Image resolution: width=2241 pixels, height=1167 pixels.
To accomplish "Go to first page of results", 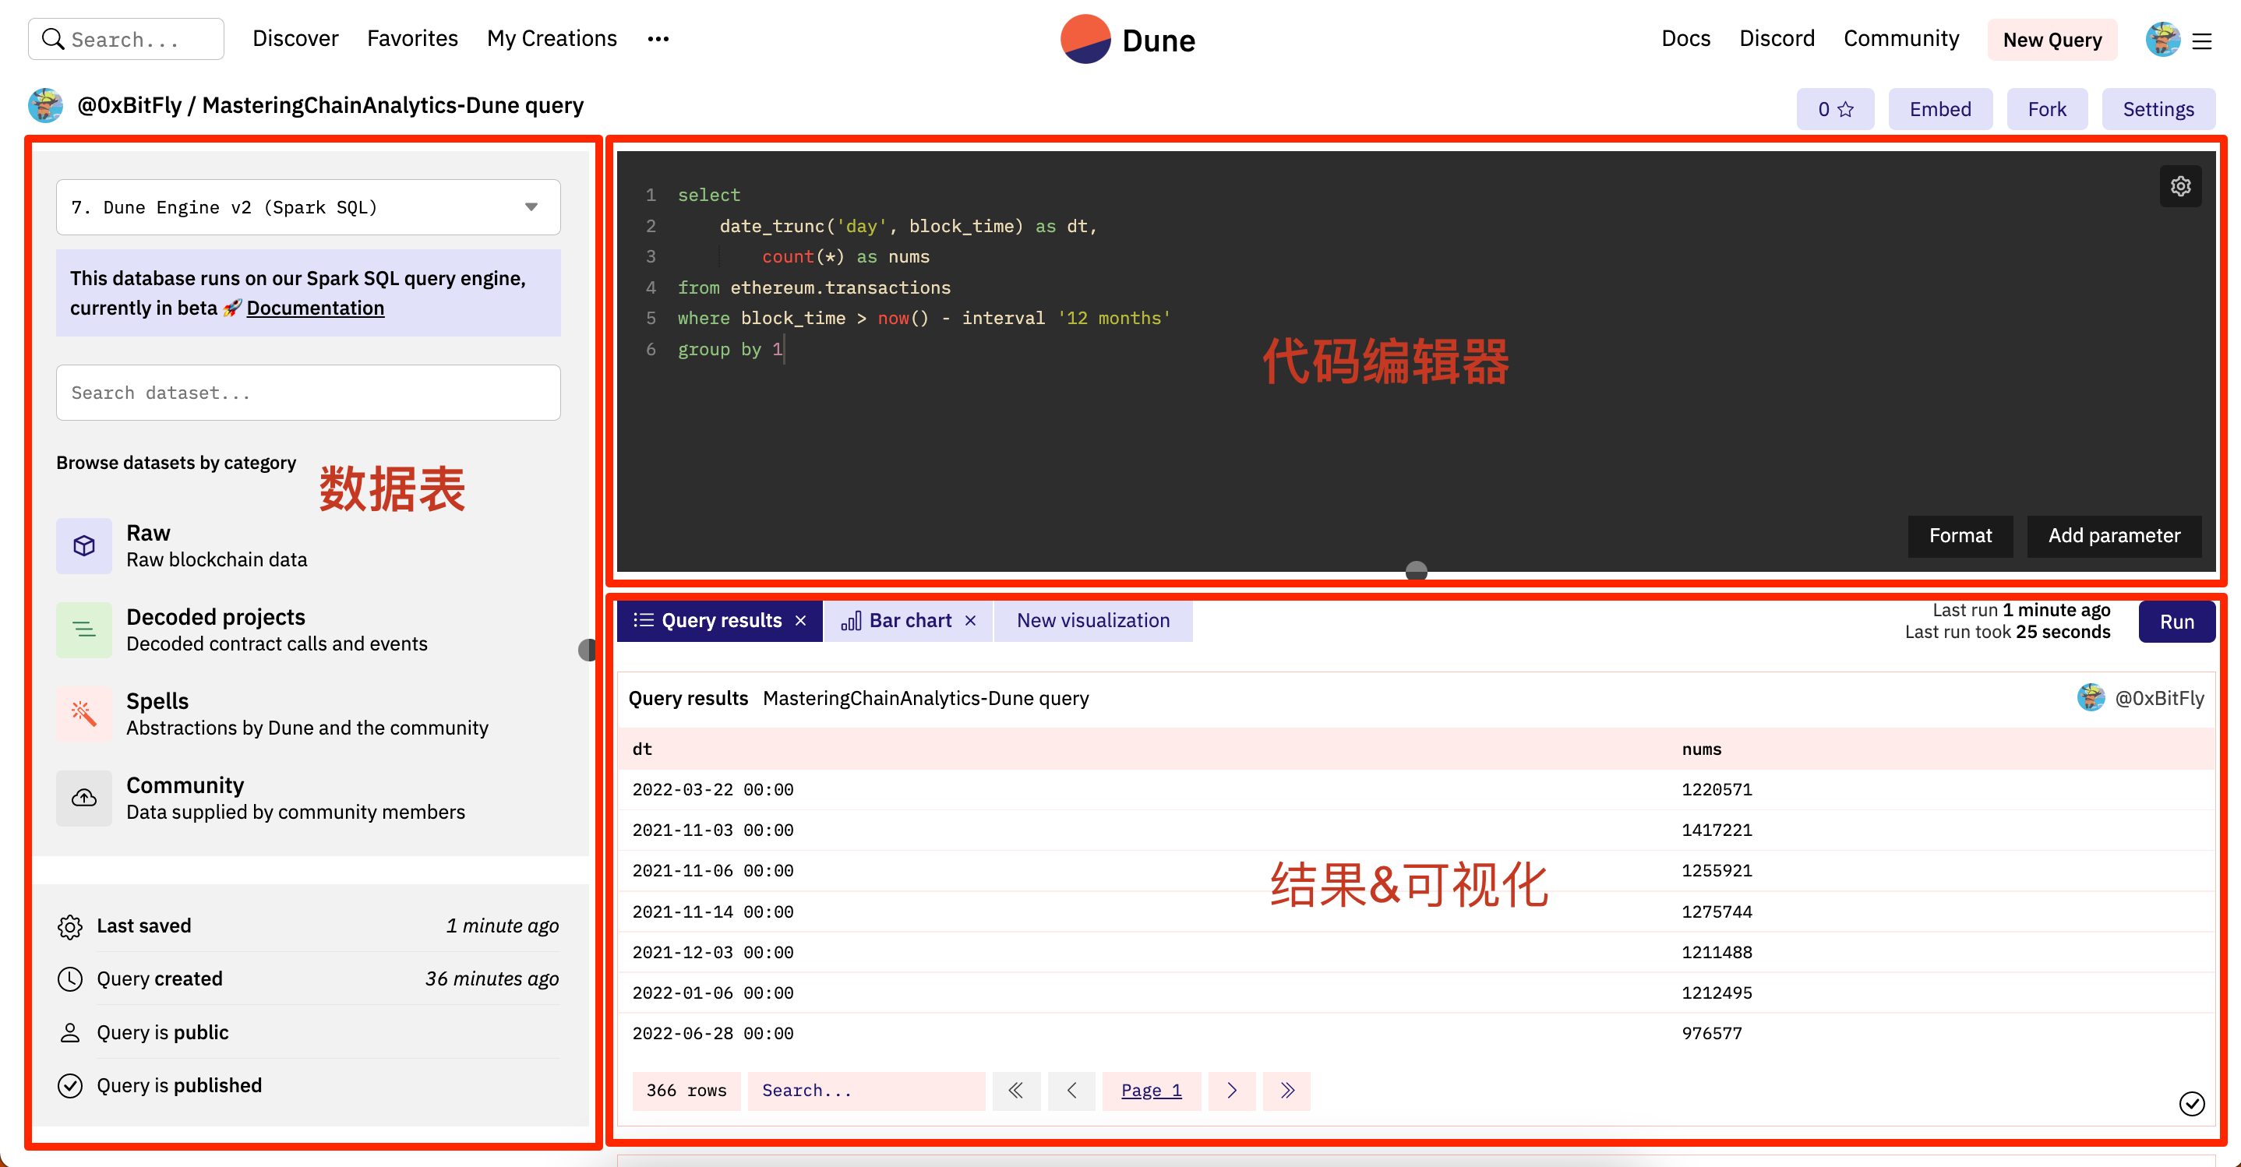I will tap(1015, 1091).
